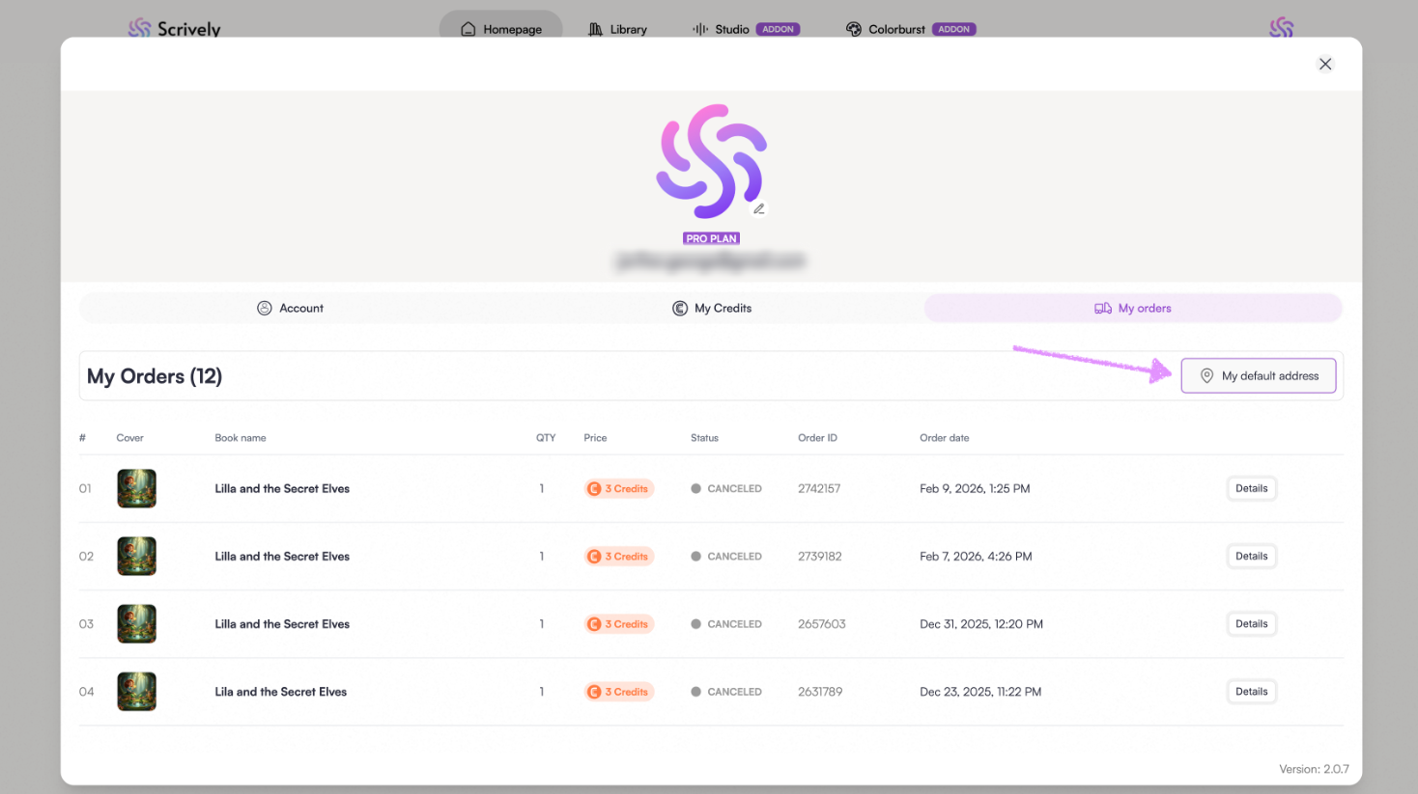Click the Book name column header
Screen dimensions: 1418x794
coord(240,437)
